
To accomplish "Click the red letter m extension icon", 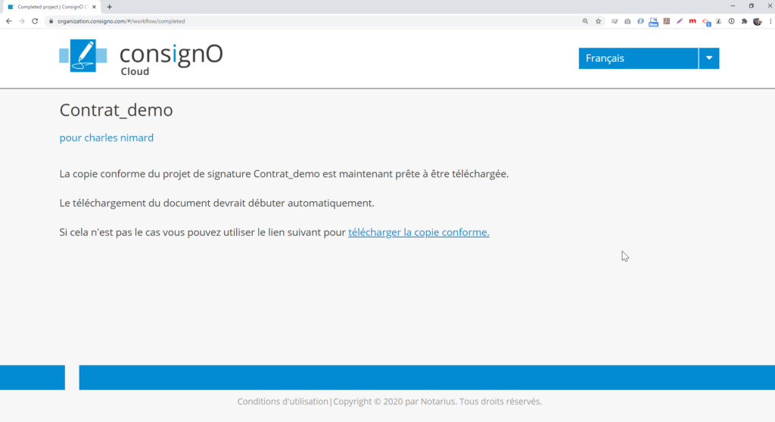I will 692,21.
